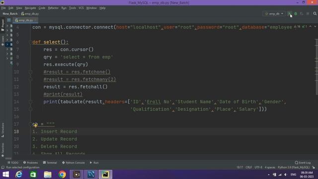
Task: Open the Refactor menu
Action: pyautogui.click(x=53, y=8)
